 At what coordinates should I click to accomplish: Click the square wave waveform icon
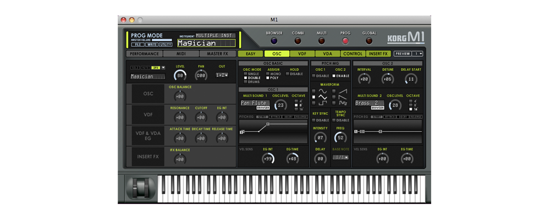(322, 103)
